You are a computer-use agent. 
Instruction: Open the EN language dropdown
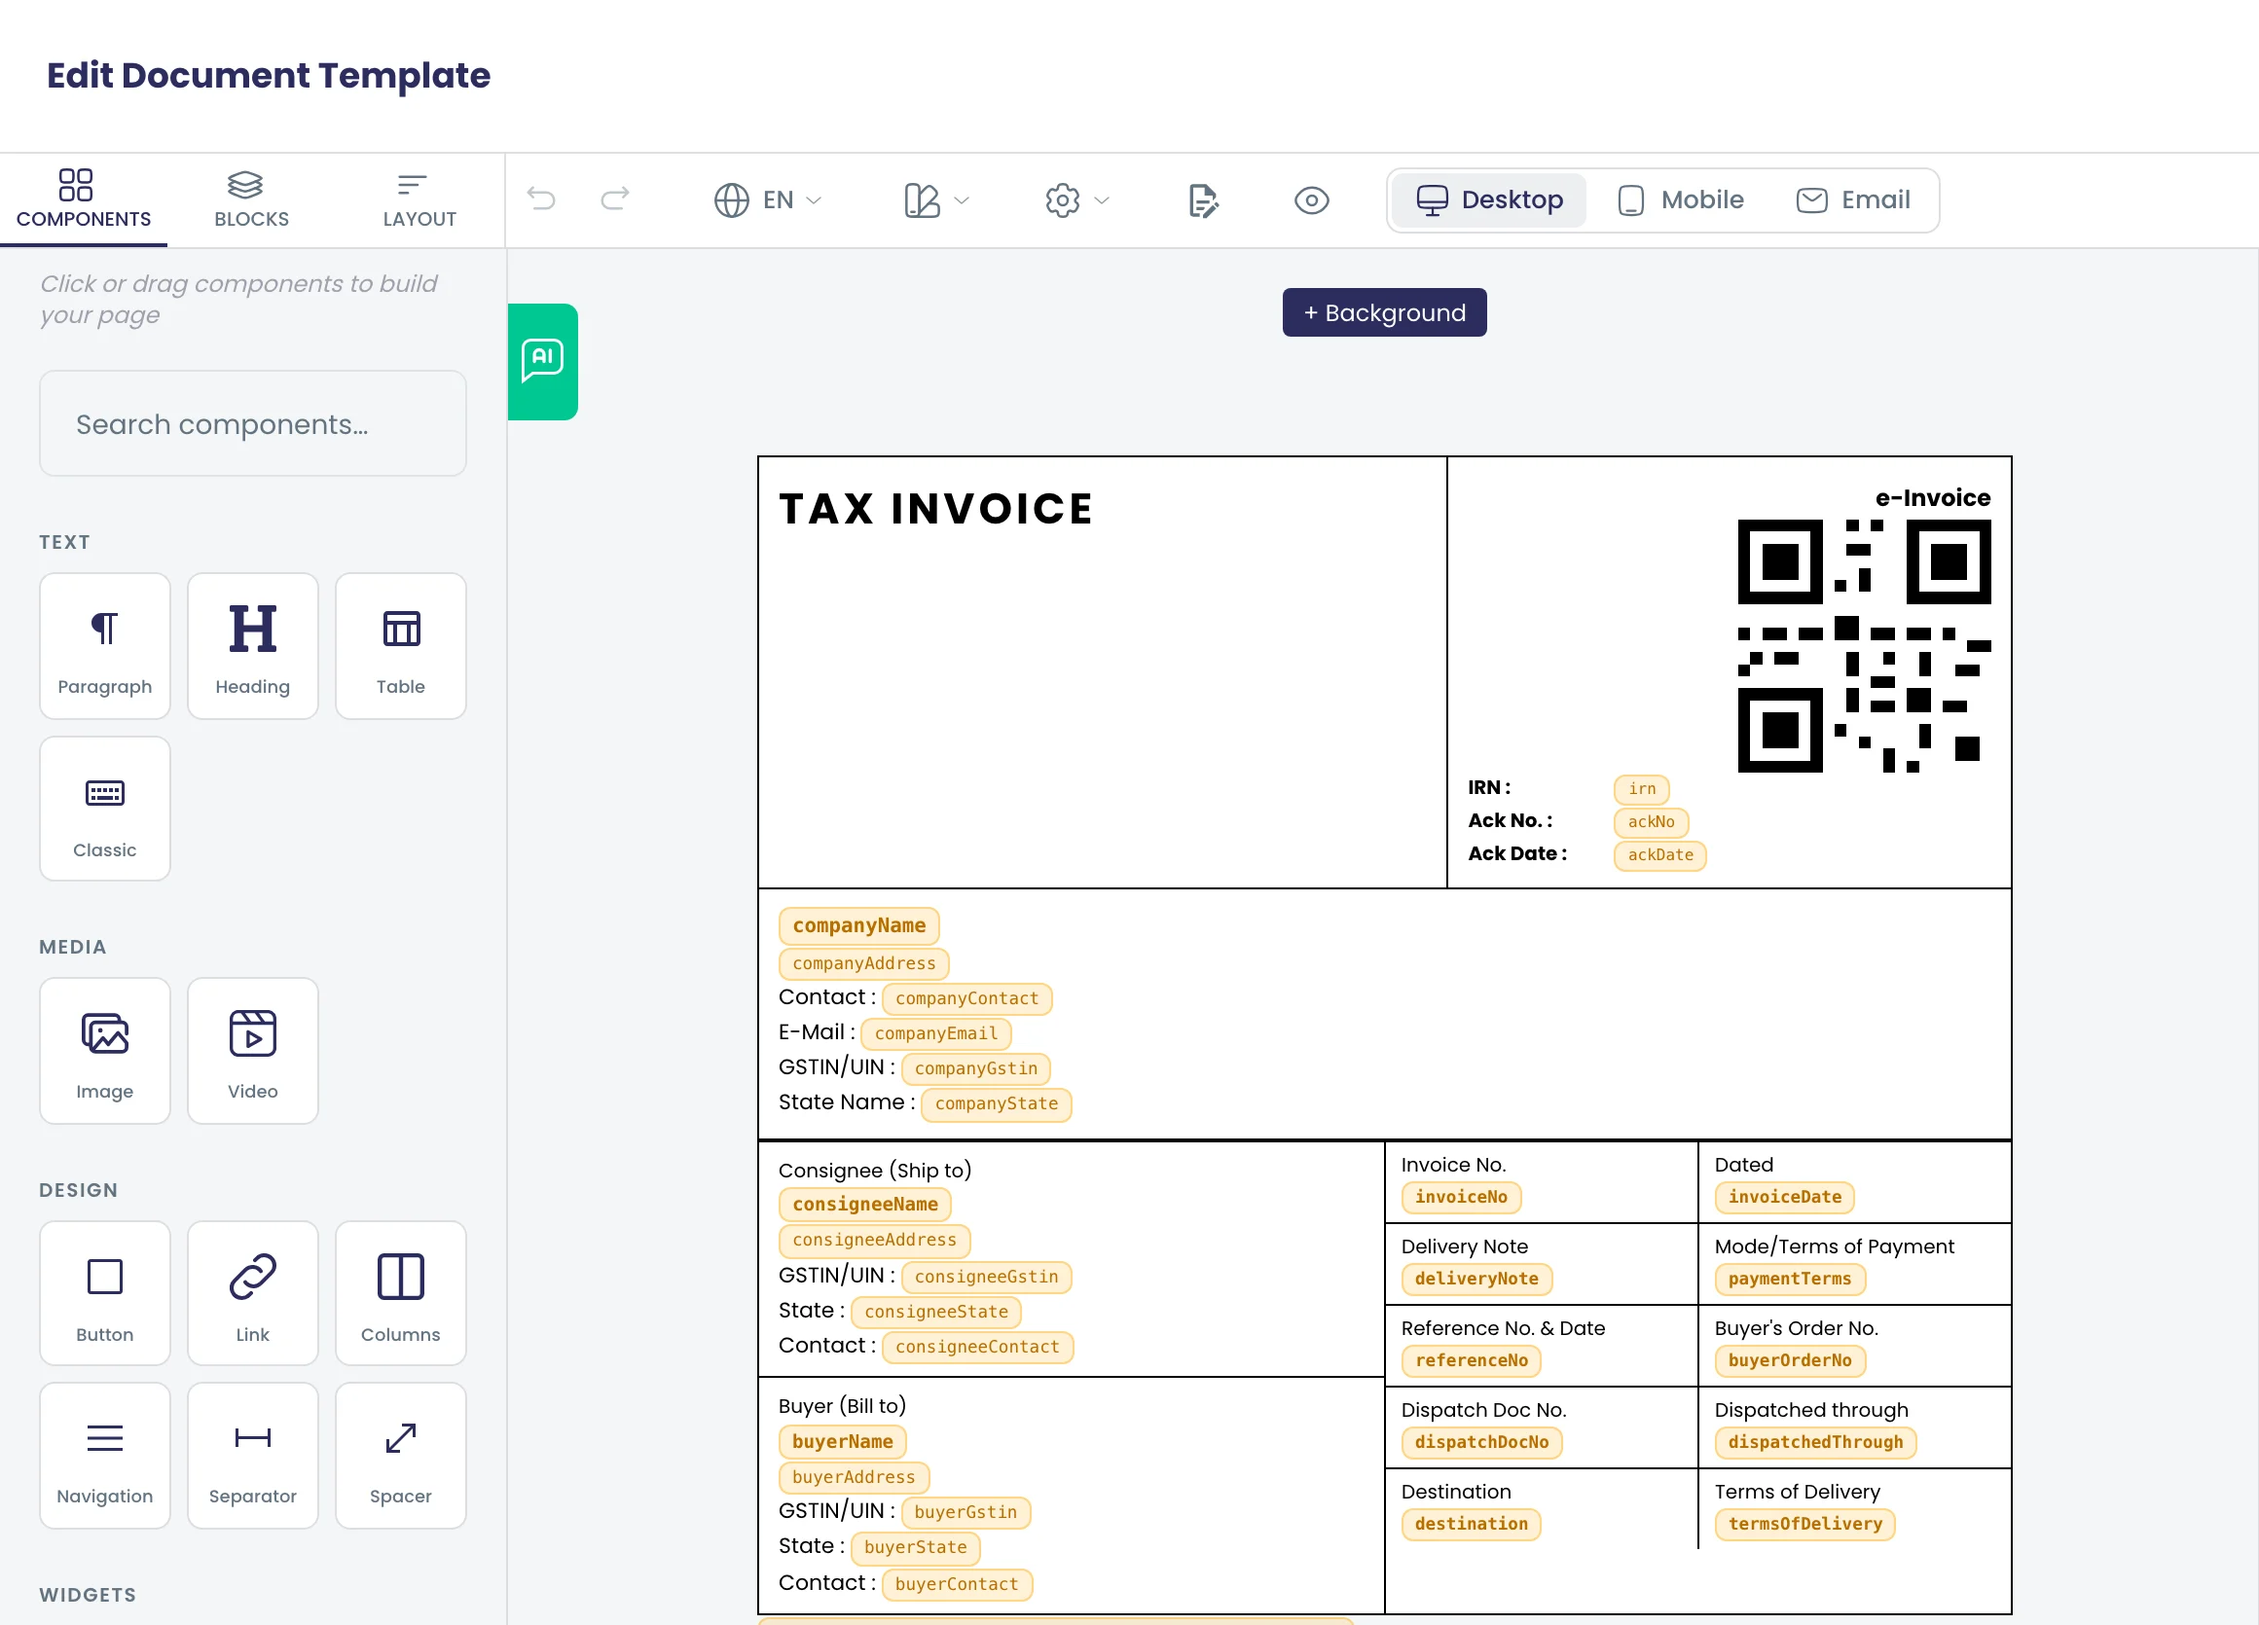tap(768, 200)
